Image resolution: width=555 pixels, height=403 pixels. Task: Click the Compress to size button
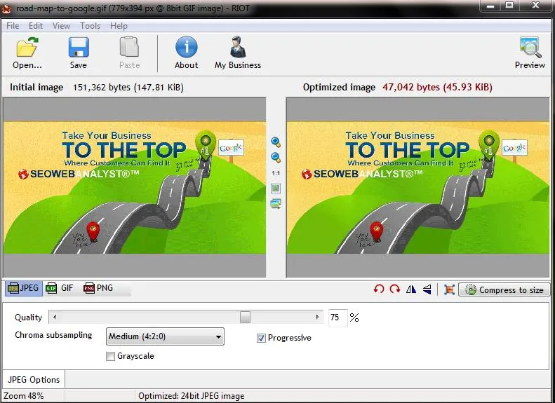coord(504,290)
